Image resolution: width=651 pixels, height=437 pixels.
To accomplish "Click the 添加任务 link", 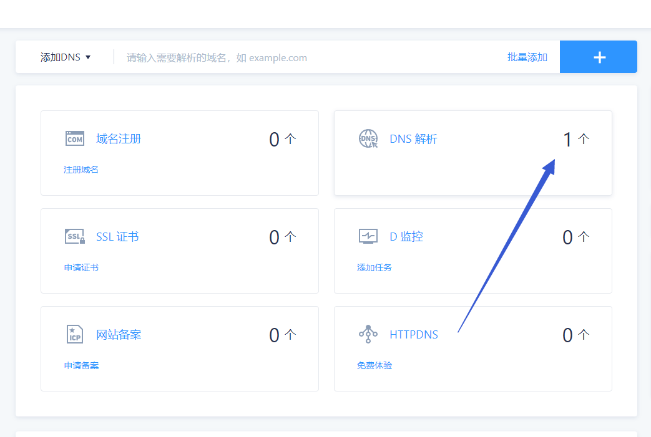I will [374, 267].
